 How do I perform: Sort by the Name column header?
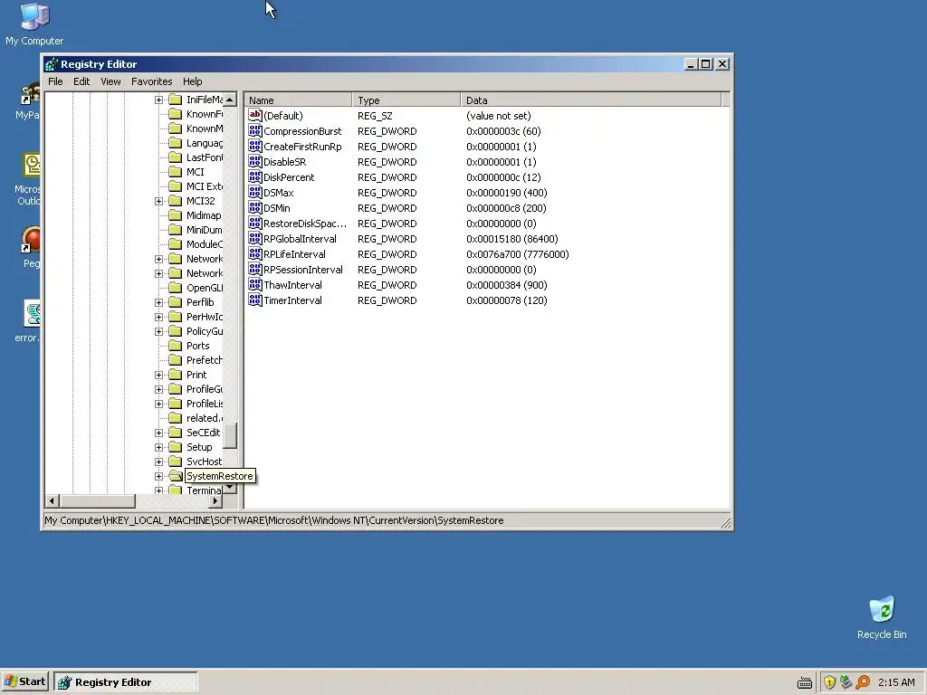point(299,100)
